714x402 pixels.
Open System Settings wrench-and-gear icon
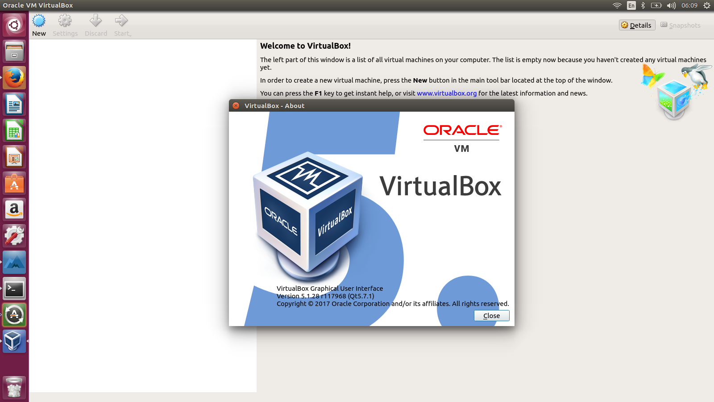tap(14, 236)
